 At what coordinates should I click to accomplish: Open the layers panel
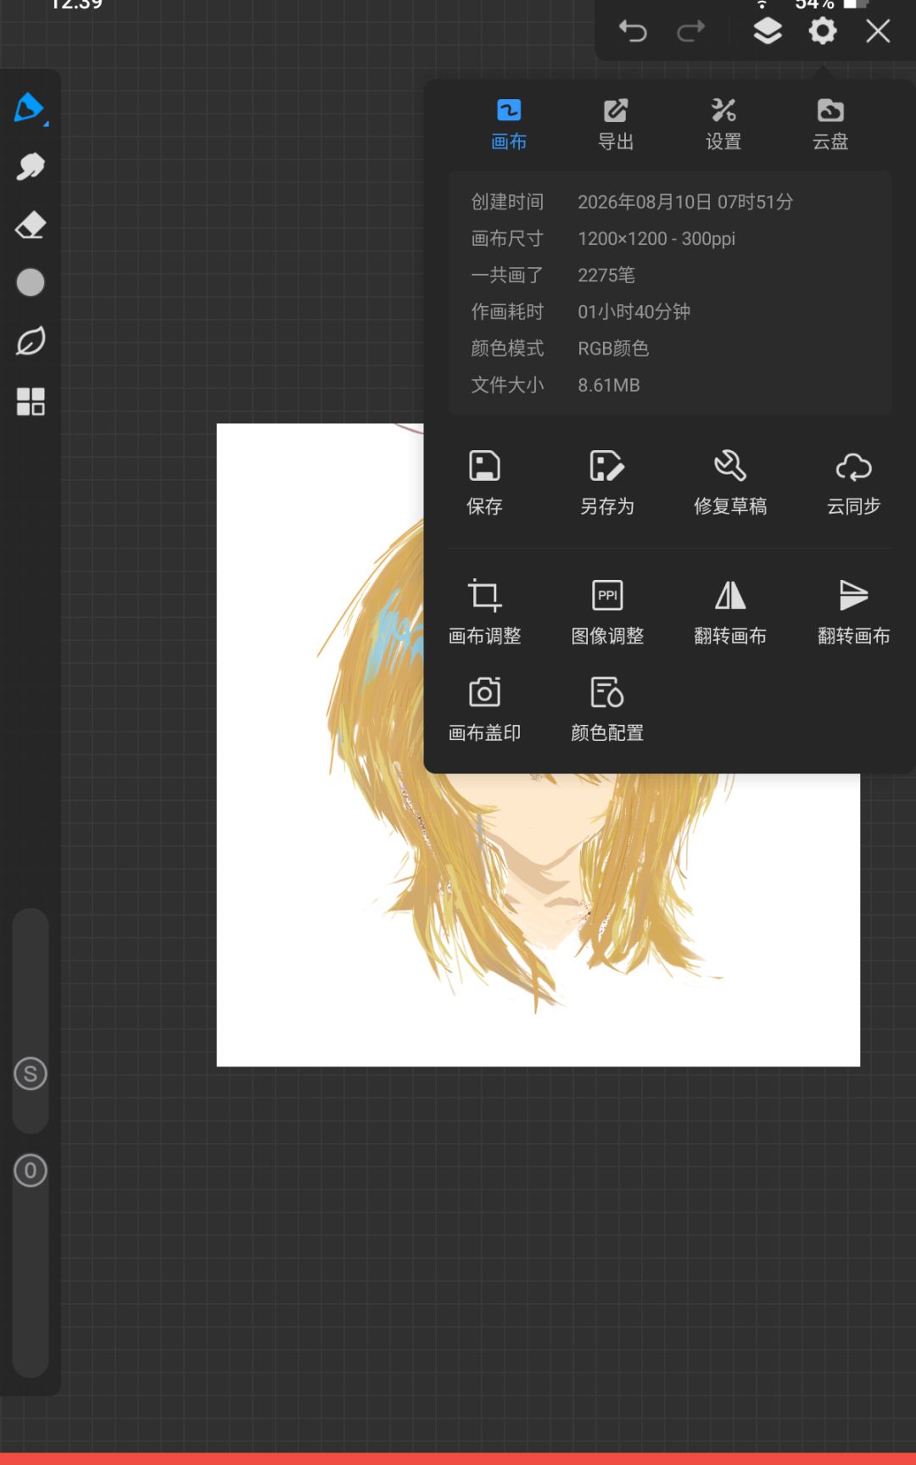(x=768, y=31)
